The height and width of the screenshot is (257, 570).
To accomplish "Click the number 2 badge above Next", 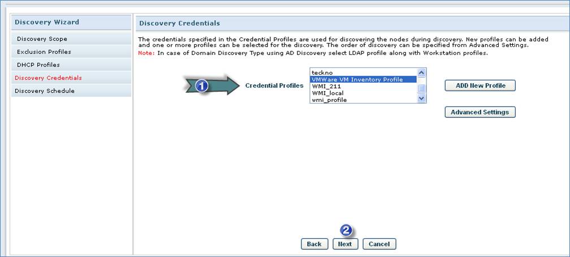I will tap(346, 230).
